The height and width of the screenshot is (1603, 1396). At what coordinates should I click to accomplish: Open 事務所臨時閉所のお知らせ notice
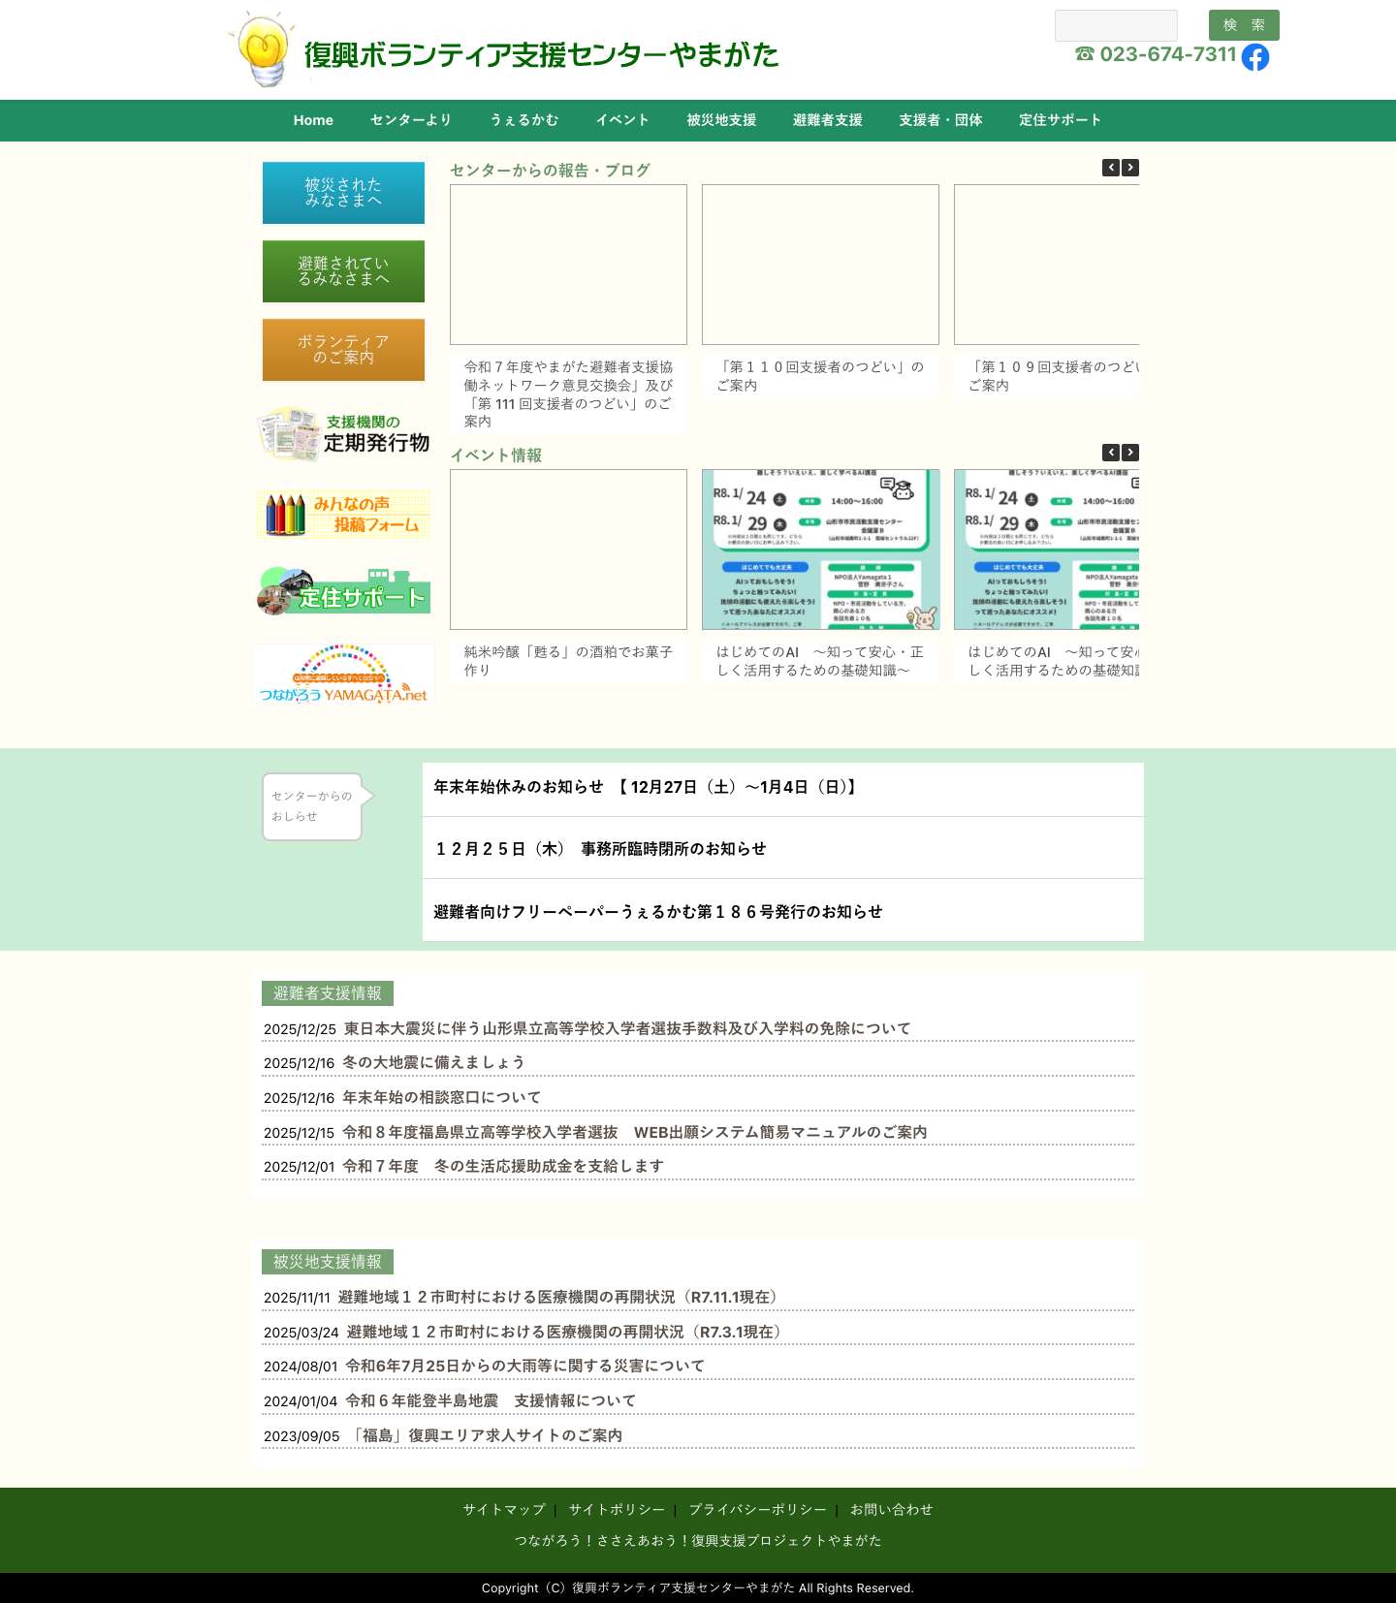point(600,849)
